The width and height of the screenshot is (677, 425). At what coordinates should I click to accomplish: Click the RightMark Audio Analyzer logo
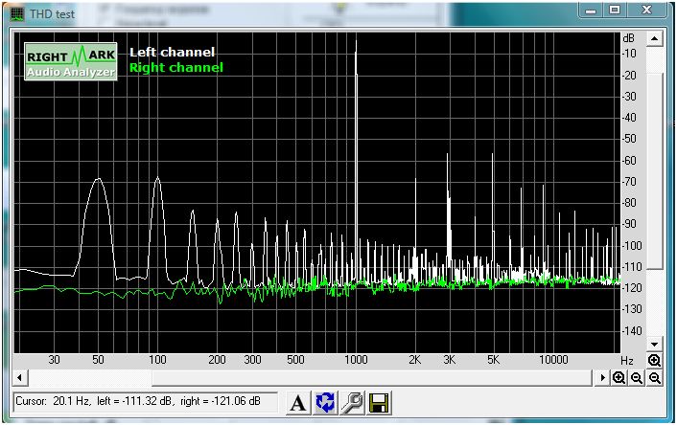(71, 61)
